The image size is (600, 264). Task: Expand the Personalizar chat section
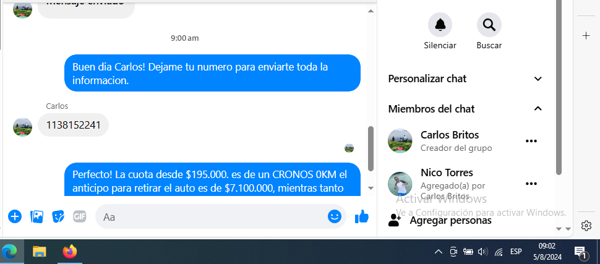465,79
